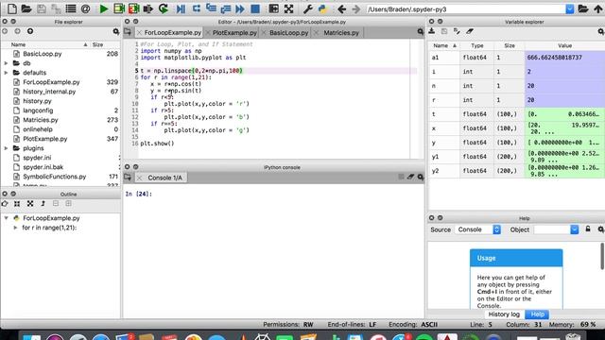Open the file list management icon
Image resolution: width=605 pixels, height=340 pixels.
pos(71,8)
